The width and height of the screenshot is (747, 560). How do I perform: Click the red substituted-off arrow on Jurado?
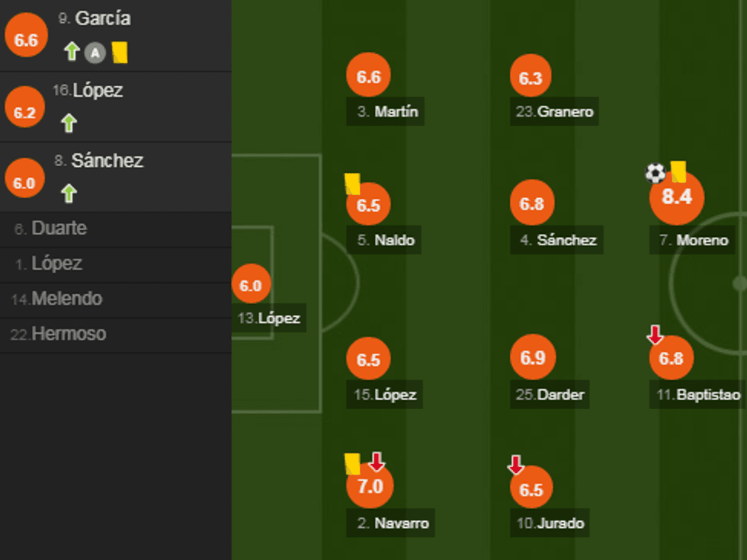[x=516, y=464]
